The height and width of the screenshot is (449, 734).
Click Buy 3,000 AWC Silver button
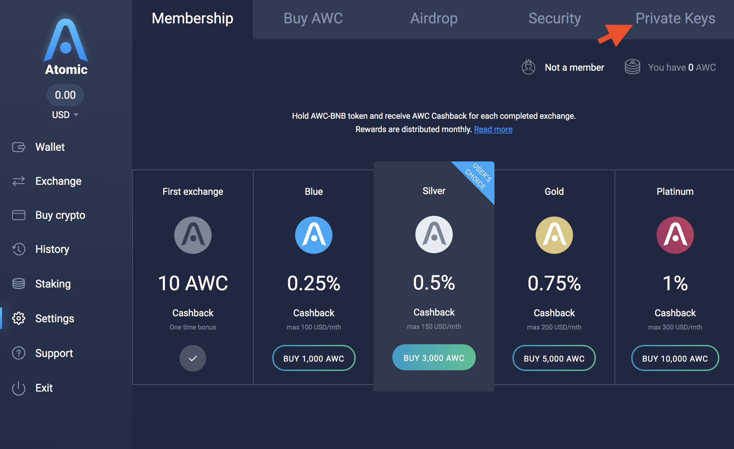(432, 358)
